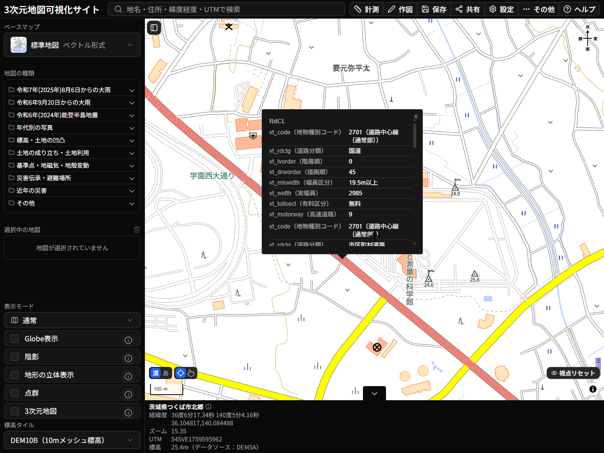Click the 19.5m以上 width value
Screen dimensions: 604x453
363,182
